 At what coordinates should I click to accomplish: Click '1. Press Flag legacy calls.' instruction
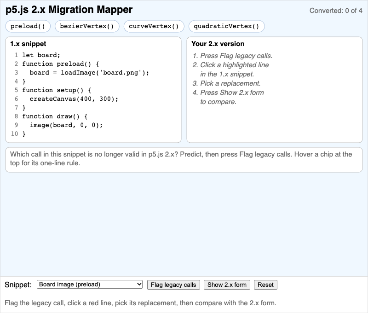coord(232,56)
